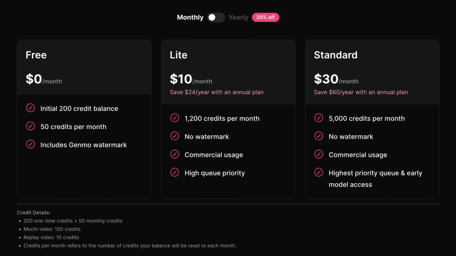This screenshot has height=256, width=456.
Task: Click the Lite plan No watermark checkmark
Action: pos(175,136)
